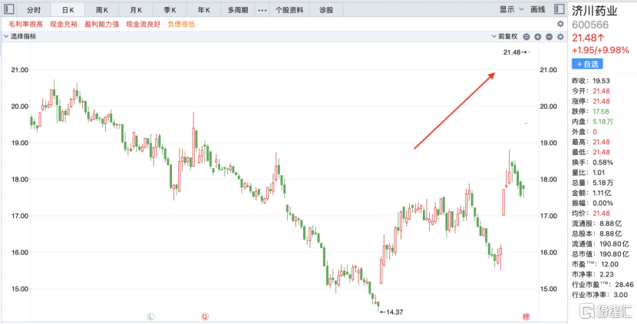Toggle the left sidebar panel icon
This screenshot has height=324, width=637.
(8, 10)
